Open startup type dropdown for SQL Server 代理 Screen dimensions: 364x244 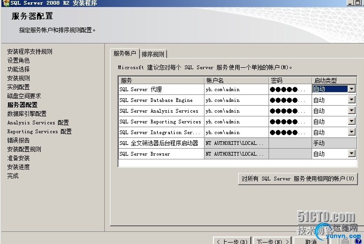(352, 89)
